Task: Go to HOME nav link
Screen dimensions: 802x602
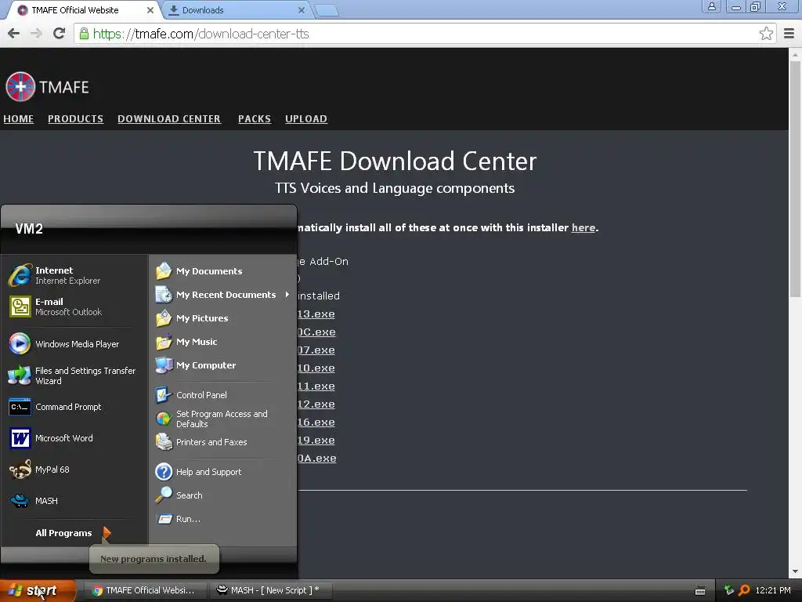Action: click(x=19, y=119)
